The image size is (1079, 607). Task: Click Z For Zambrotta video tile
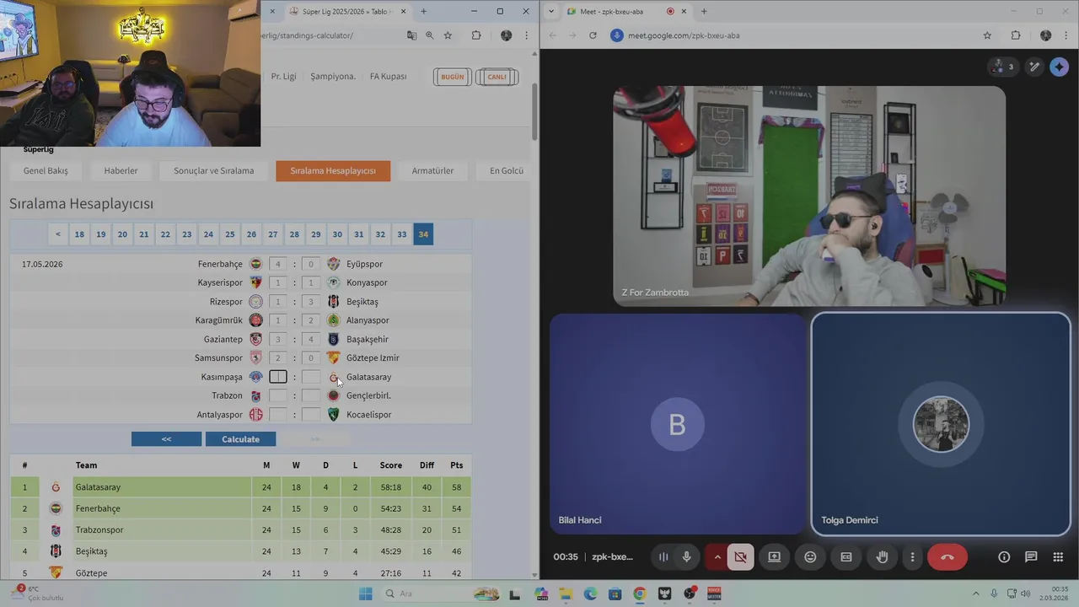809,196
